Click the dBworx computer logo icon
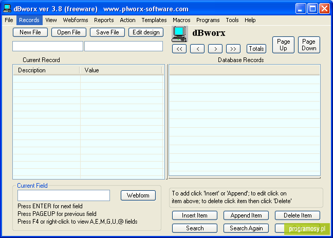Screen dimensions: 333x238 click(180, 34)
